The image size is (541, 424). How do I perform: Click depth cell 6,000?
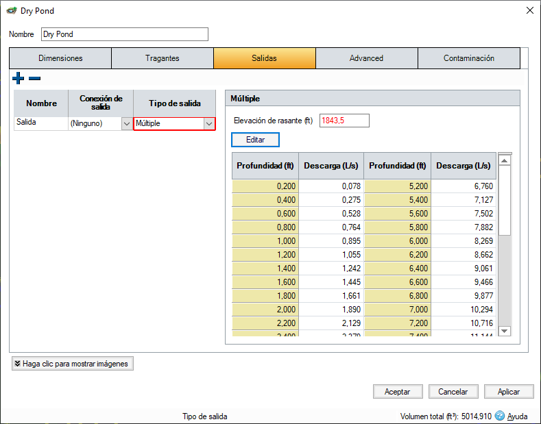(398, 241)
